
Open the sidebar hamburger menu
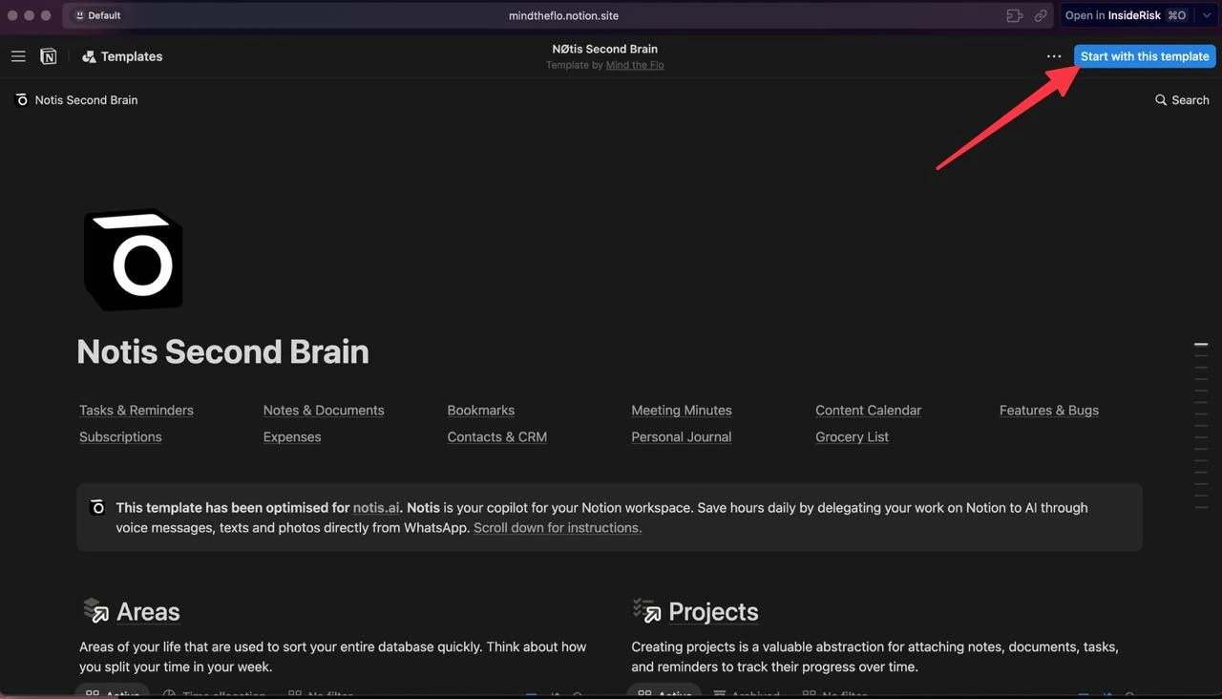(x=18, y=56)
